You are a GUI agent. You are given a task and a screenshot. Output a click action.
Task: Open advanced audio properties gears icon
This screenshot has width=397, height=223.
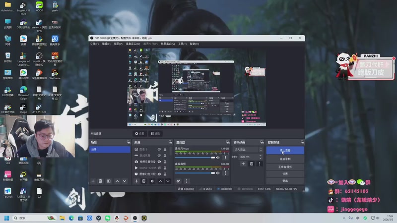[178, 181]
